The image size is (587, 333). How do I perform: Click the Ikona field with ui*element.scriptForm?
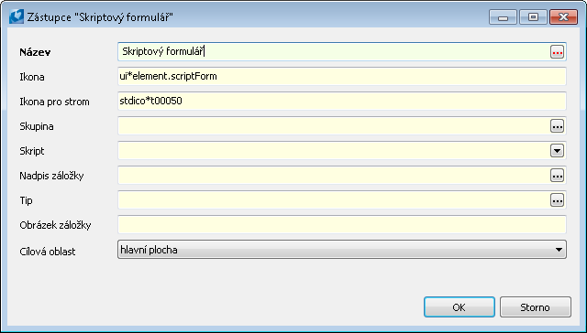coord(342,77)
